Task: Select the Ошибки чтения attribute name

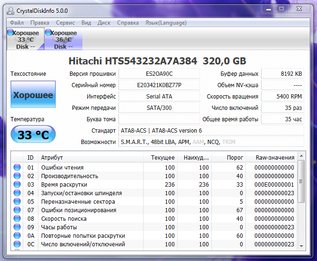Action: point(62,167)
